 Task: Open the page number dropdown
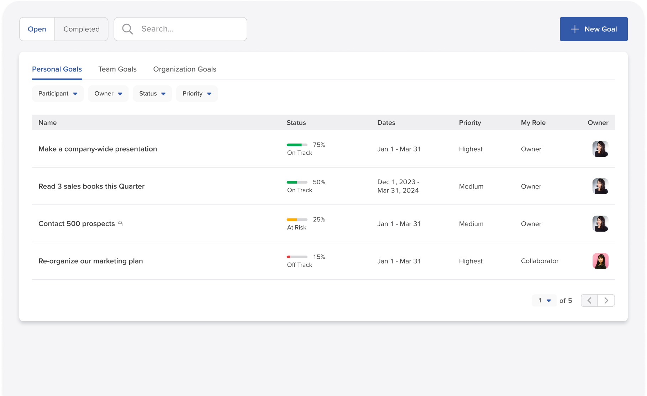point(545,300)
